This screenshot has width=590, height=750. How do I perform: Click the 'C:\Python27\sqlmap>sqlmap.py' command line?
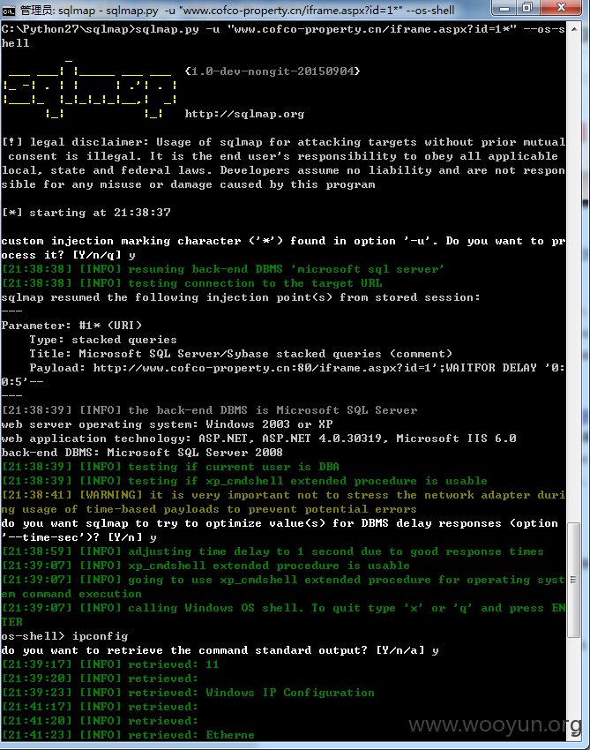[x=283, y=36]
